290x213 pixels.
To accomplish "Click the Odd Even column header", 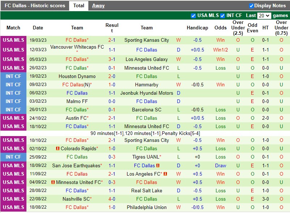I will click(252, 28).
